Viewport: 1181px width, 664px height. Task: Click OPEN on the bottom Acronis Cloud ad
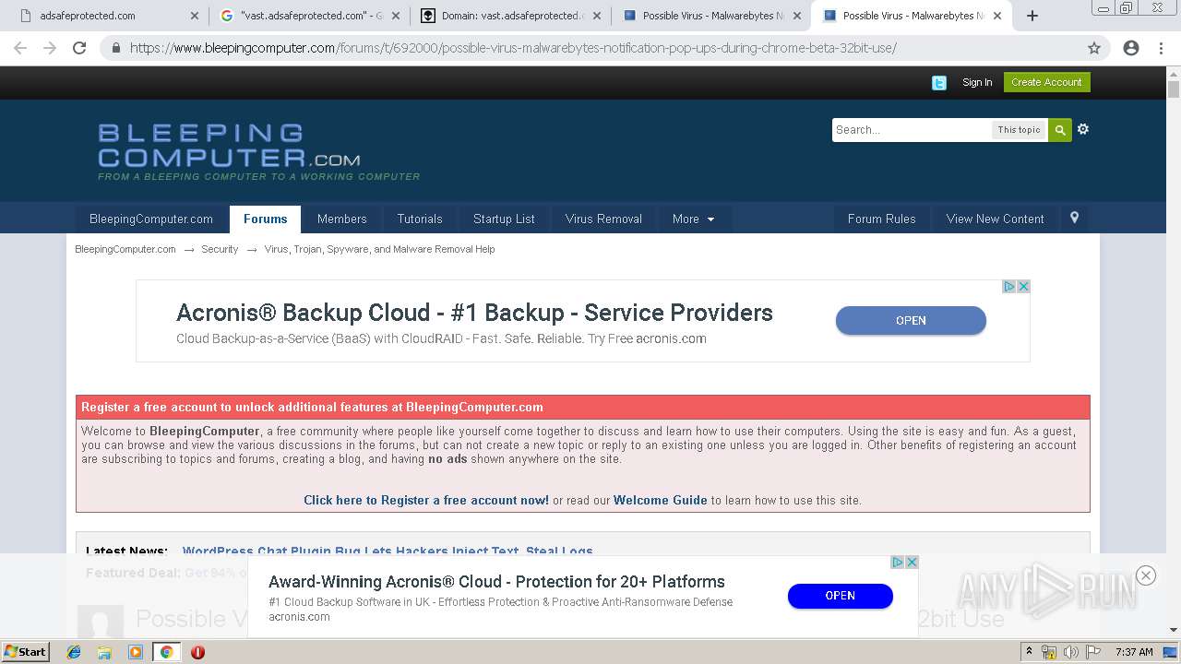point(840,596)
